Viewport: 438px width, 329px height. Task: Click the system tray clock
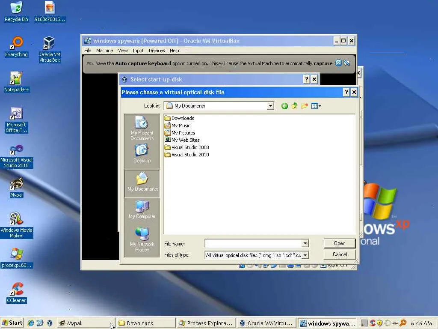(x=421, y=323)
